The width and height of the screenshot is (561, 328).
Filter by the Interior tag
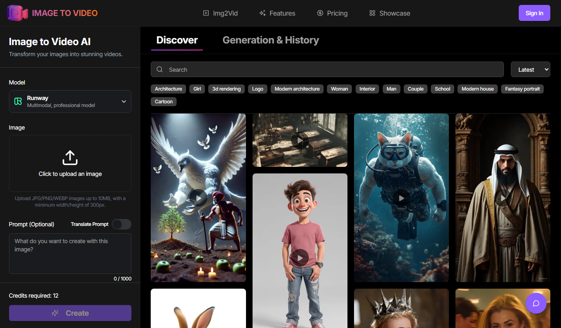368,89
